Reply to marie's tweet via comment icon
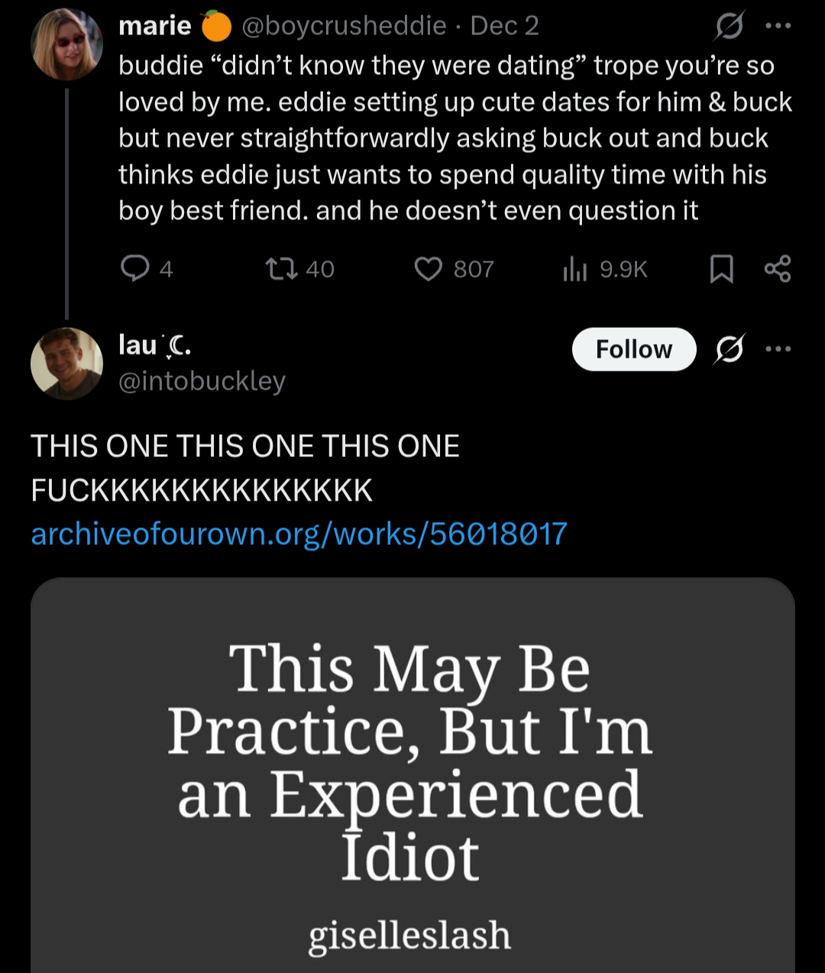The width and height of the screenshot is (825, 973). (135, 268)
